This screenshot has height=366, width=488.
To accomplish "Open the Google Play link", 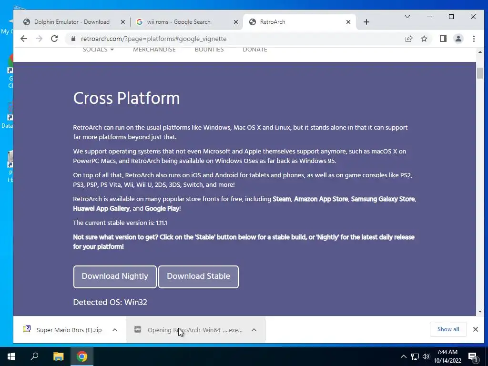I will click(162, 209).
